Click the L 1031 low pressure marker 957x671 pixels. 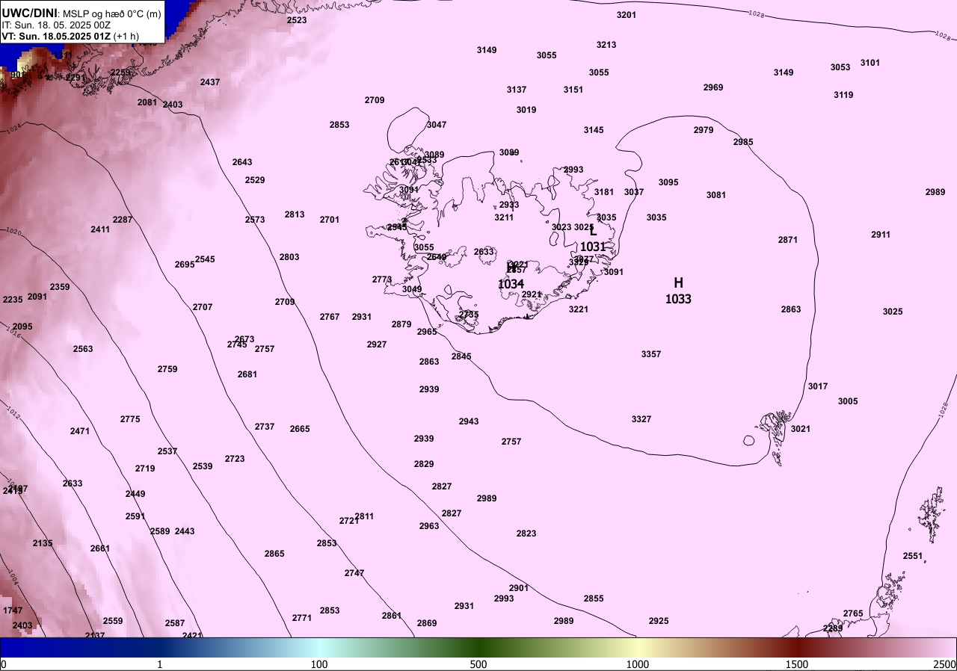point(593,239)
